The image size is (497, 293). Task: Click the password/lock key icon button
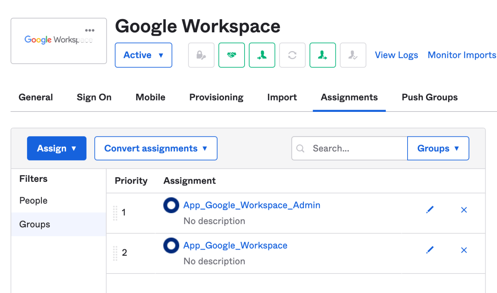pyautogui.click(x=201, y=55)
